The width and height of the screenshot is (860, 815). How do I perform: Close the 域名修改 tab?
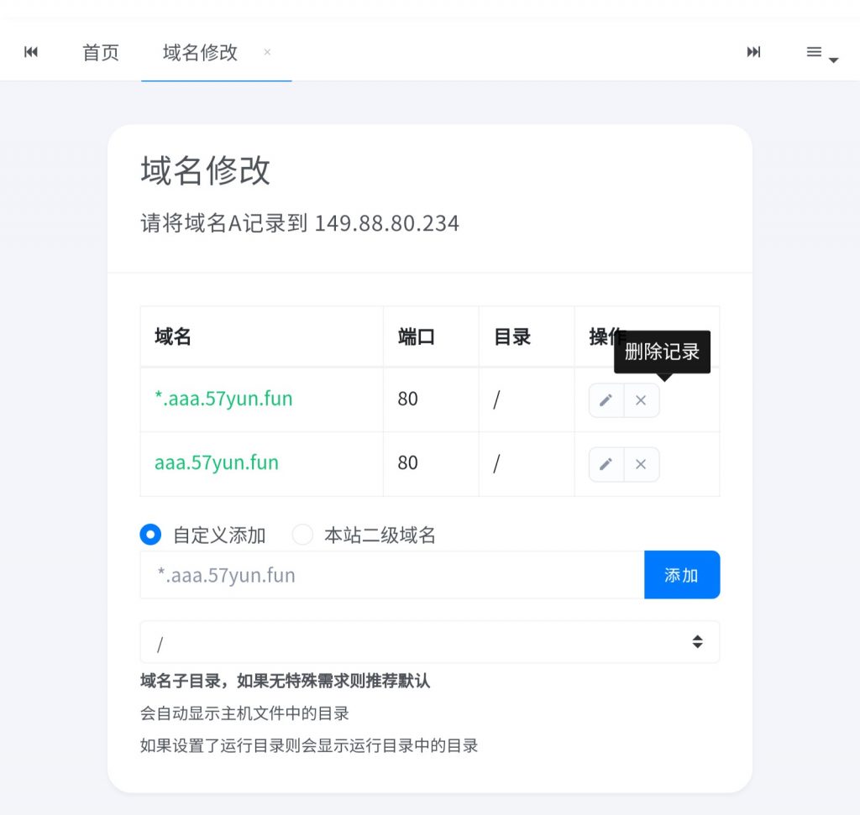coord(267,52)
